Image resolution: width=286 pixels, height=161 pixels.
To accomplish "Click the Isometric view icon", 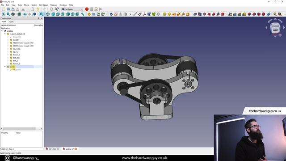I will (48, 14).
